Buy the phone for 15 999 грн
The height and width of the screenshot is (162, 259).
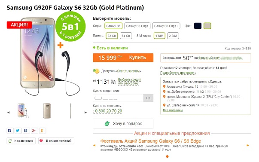(123, 58)
